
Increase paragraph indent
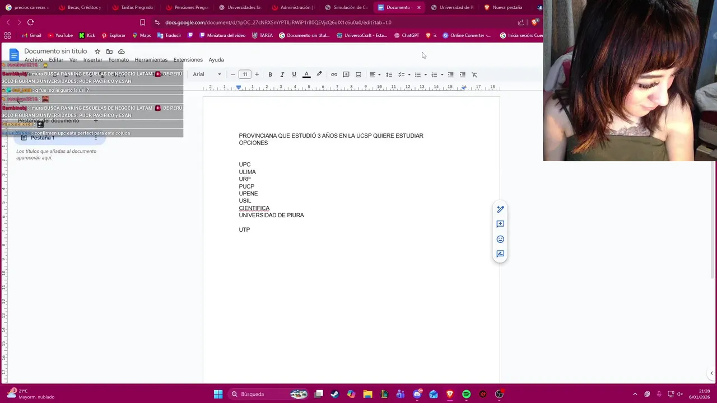[462, 74]
